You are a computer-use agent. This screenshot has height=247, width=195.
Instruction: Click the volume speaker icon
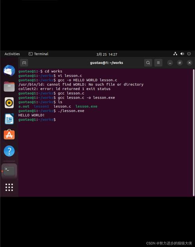[182, 54]
